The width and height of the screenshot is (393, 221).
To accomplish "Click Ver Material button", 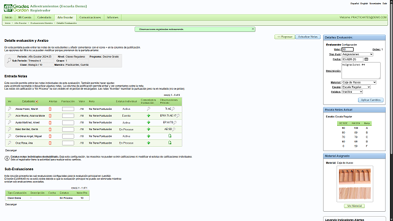I will coord(354,206).
